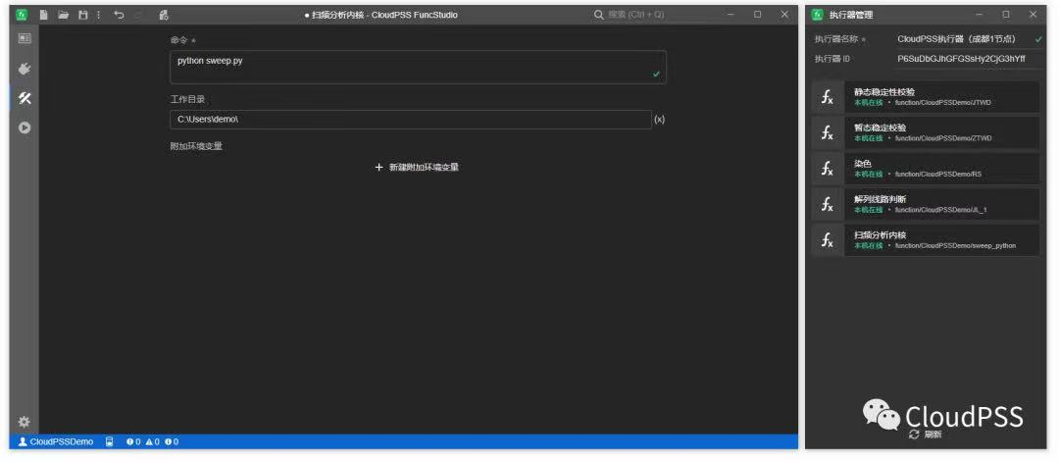Viewport: 1059px width, 462px height.
Task: Click the working directory field C:\Users\demo\
Action: tap(411, 120)
